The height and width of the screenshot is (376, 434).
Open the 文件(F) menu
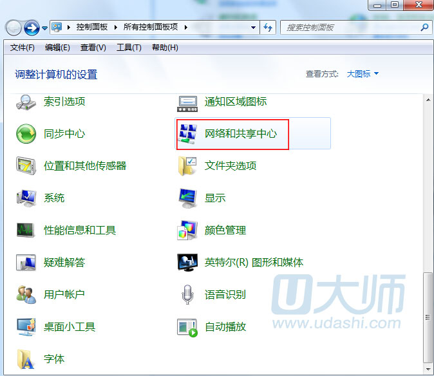pos(23,48)
